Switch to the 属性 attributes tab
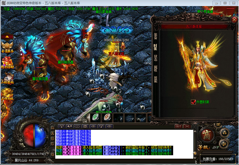 coord(155,68)
